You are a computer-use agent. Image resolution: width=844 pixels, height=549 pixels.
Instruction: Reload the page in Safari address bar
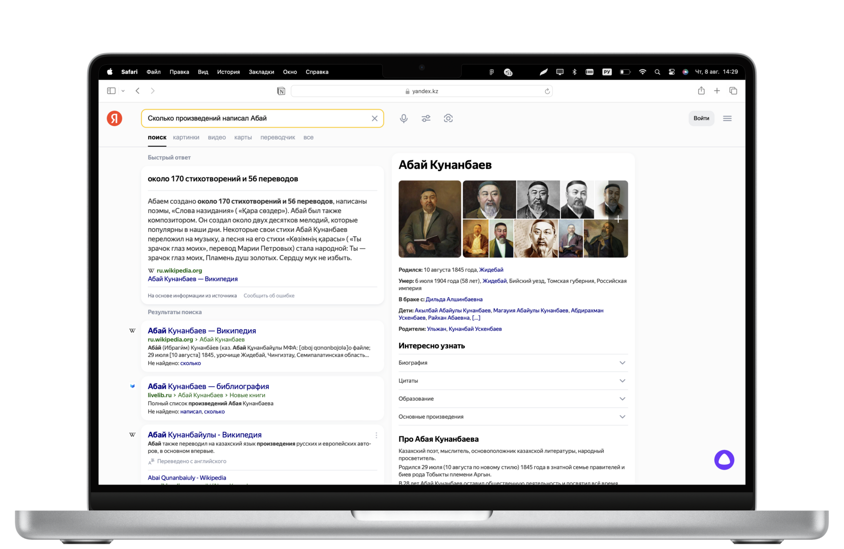pos(547,91)
